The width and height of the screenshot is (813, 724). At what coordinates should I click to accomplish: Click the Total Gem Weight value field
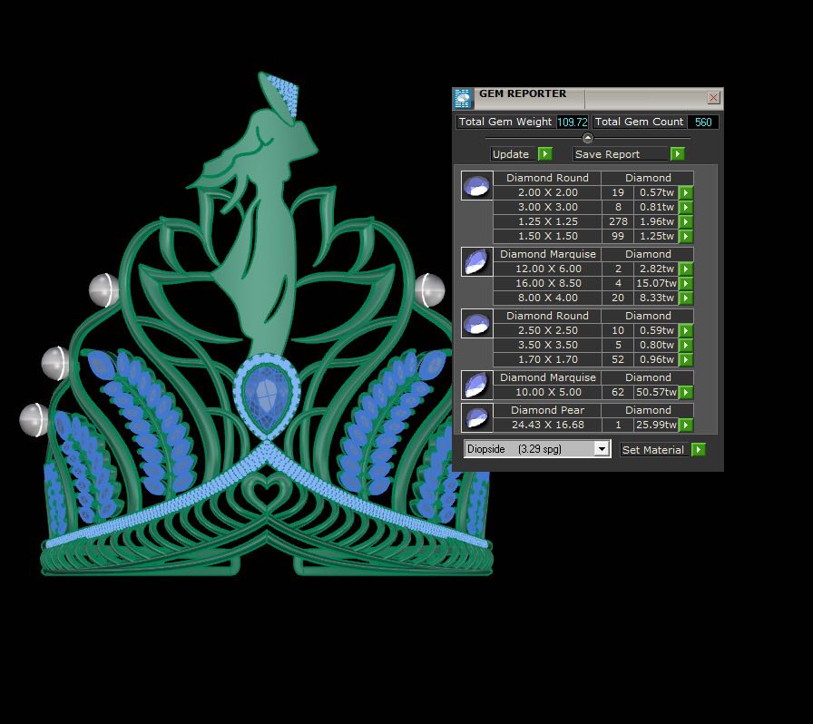[x=572, y=122]
